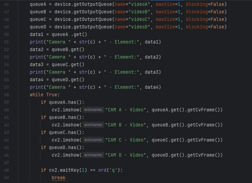Viewport: 252px width, 183px height.
Task: Click the winname hint before "CAM D - Video"
Action: coord(93,155)
